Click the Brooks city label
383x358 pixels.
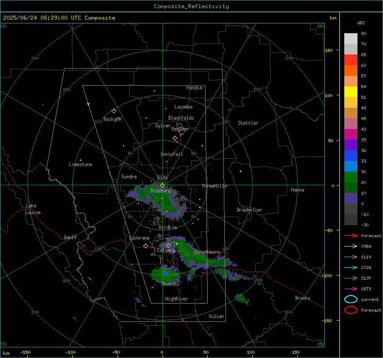(x=303, y=298)
